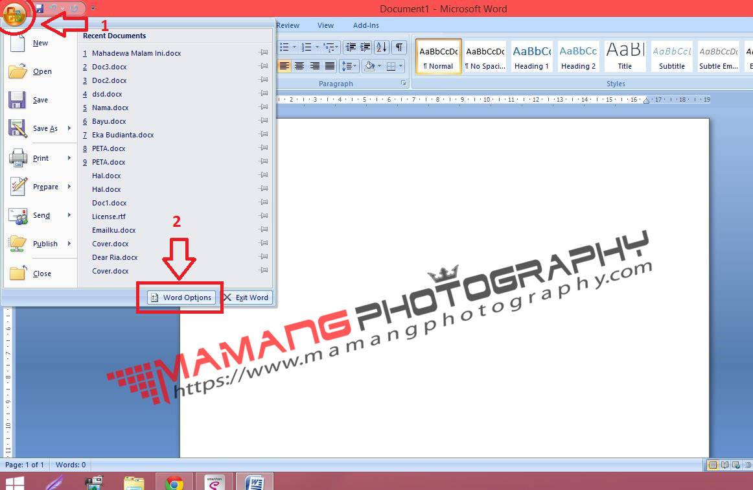Click right indent marker on ruler
Viewport: 753px width, 490px height.
pyautogui.click(x=646, y=100)
